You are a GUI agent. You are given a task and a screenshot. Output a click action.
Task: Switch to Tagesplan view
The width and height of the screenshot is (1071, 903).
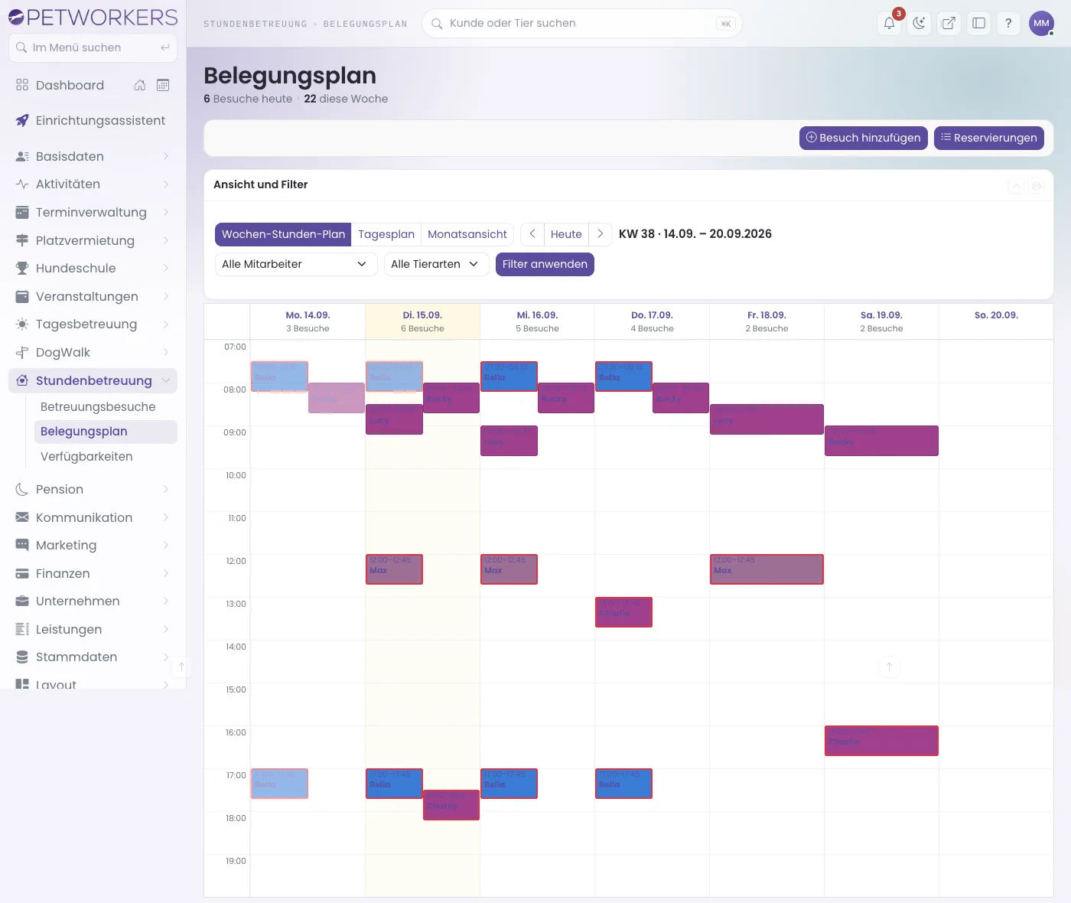click(386, 234)
